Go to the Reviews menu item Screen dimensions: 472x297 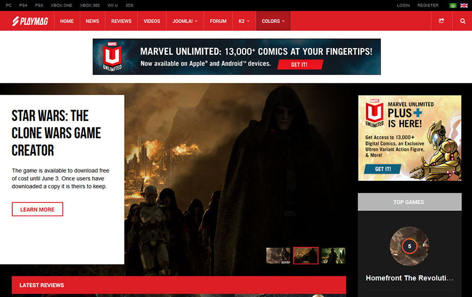[x=121, y=21]
